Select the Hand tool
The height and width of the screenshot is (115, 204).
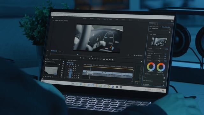coord(62,75)
